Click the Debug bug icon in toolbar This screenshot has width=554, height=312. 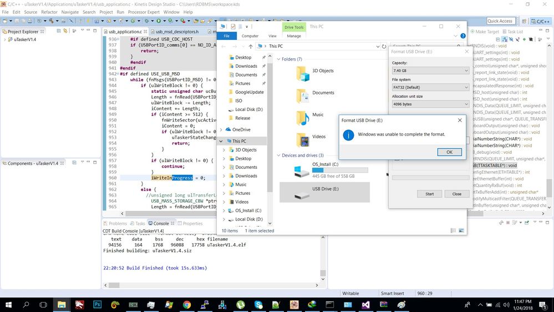click(145, 21)
